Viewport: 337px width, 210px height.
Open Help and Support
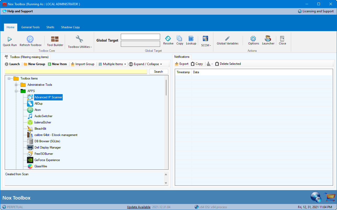[18, 11]
